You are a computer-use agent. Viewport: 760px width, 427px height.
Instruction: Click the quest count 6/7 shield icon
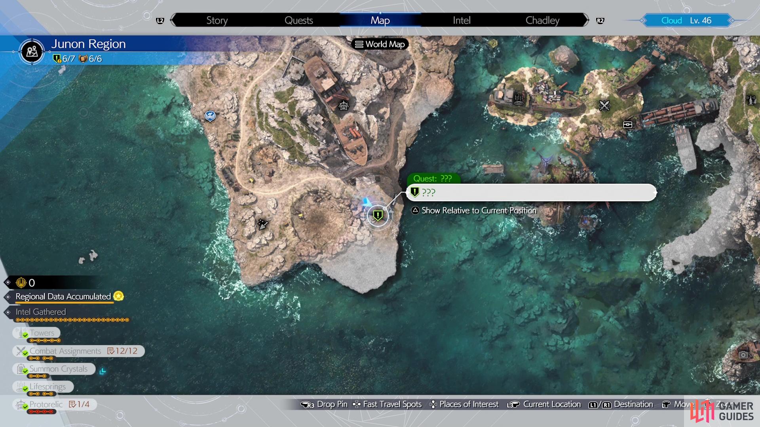coord(57,59)
